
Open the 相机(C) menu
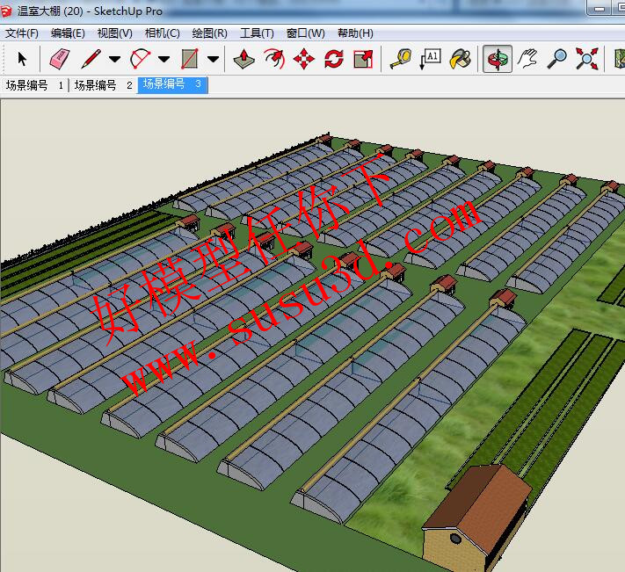(163, 33)
